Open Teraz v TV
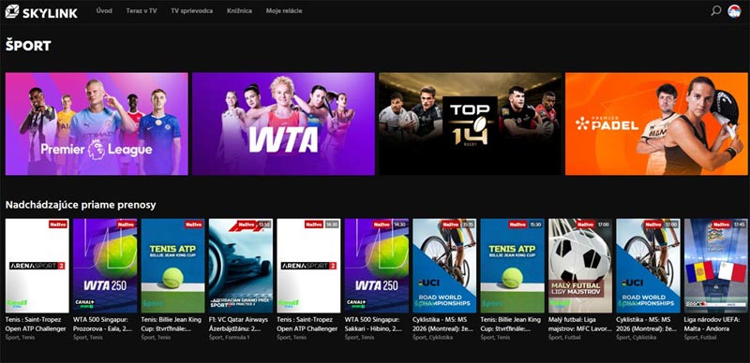 (x=142, y=10)
